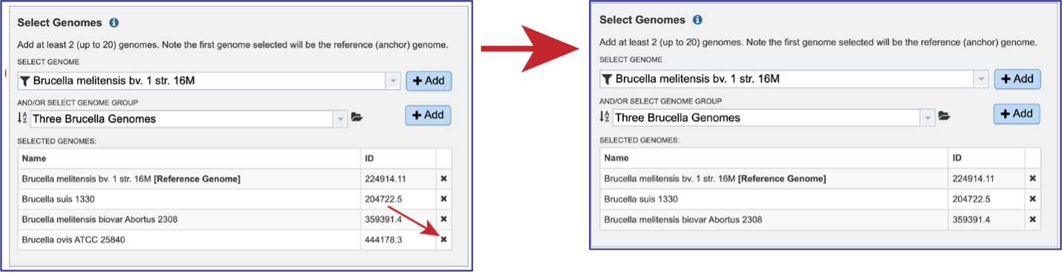
Task: Click the filter funnel icon in left genome selector
Action: [x=25, y=80]
